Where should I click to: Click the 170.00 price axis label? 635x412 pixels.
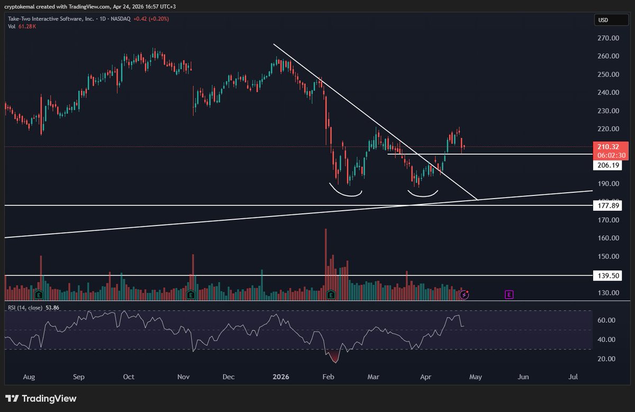609,220
